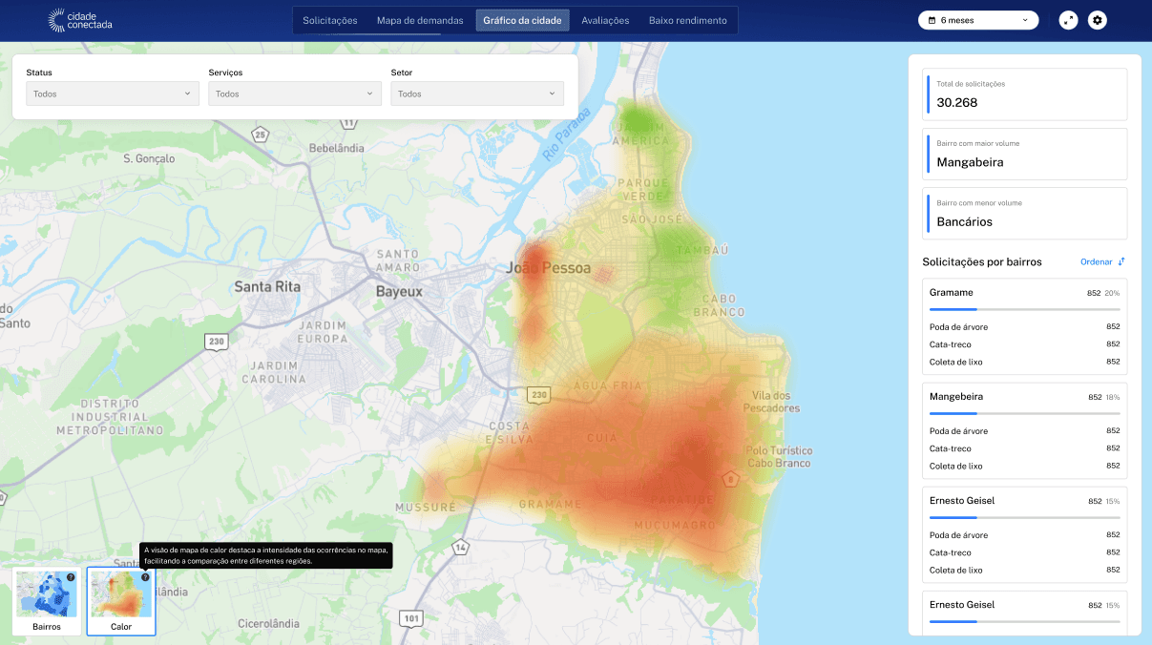
Task: Switch the map to the Bairros view
Action: pyautogui.click(x=47, y=602)
